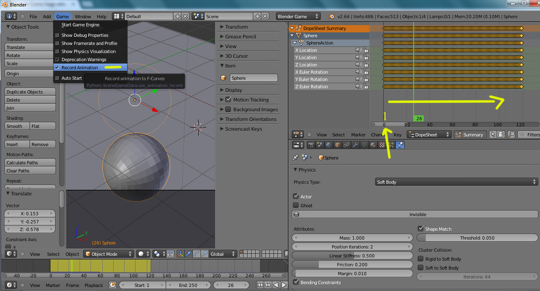
Task: Lock the Z Euler Rotation padlock icon
Action: [x=366, y=87]
